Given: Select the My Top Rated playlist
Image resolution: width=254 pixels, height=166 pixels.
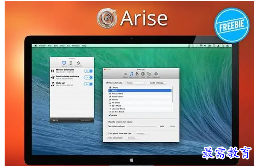Looking at the screenshot, I should pos(140,112).
